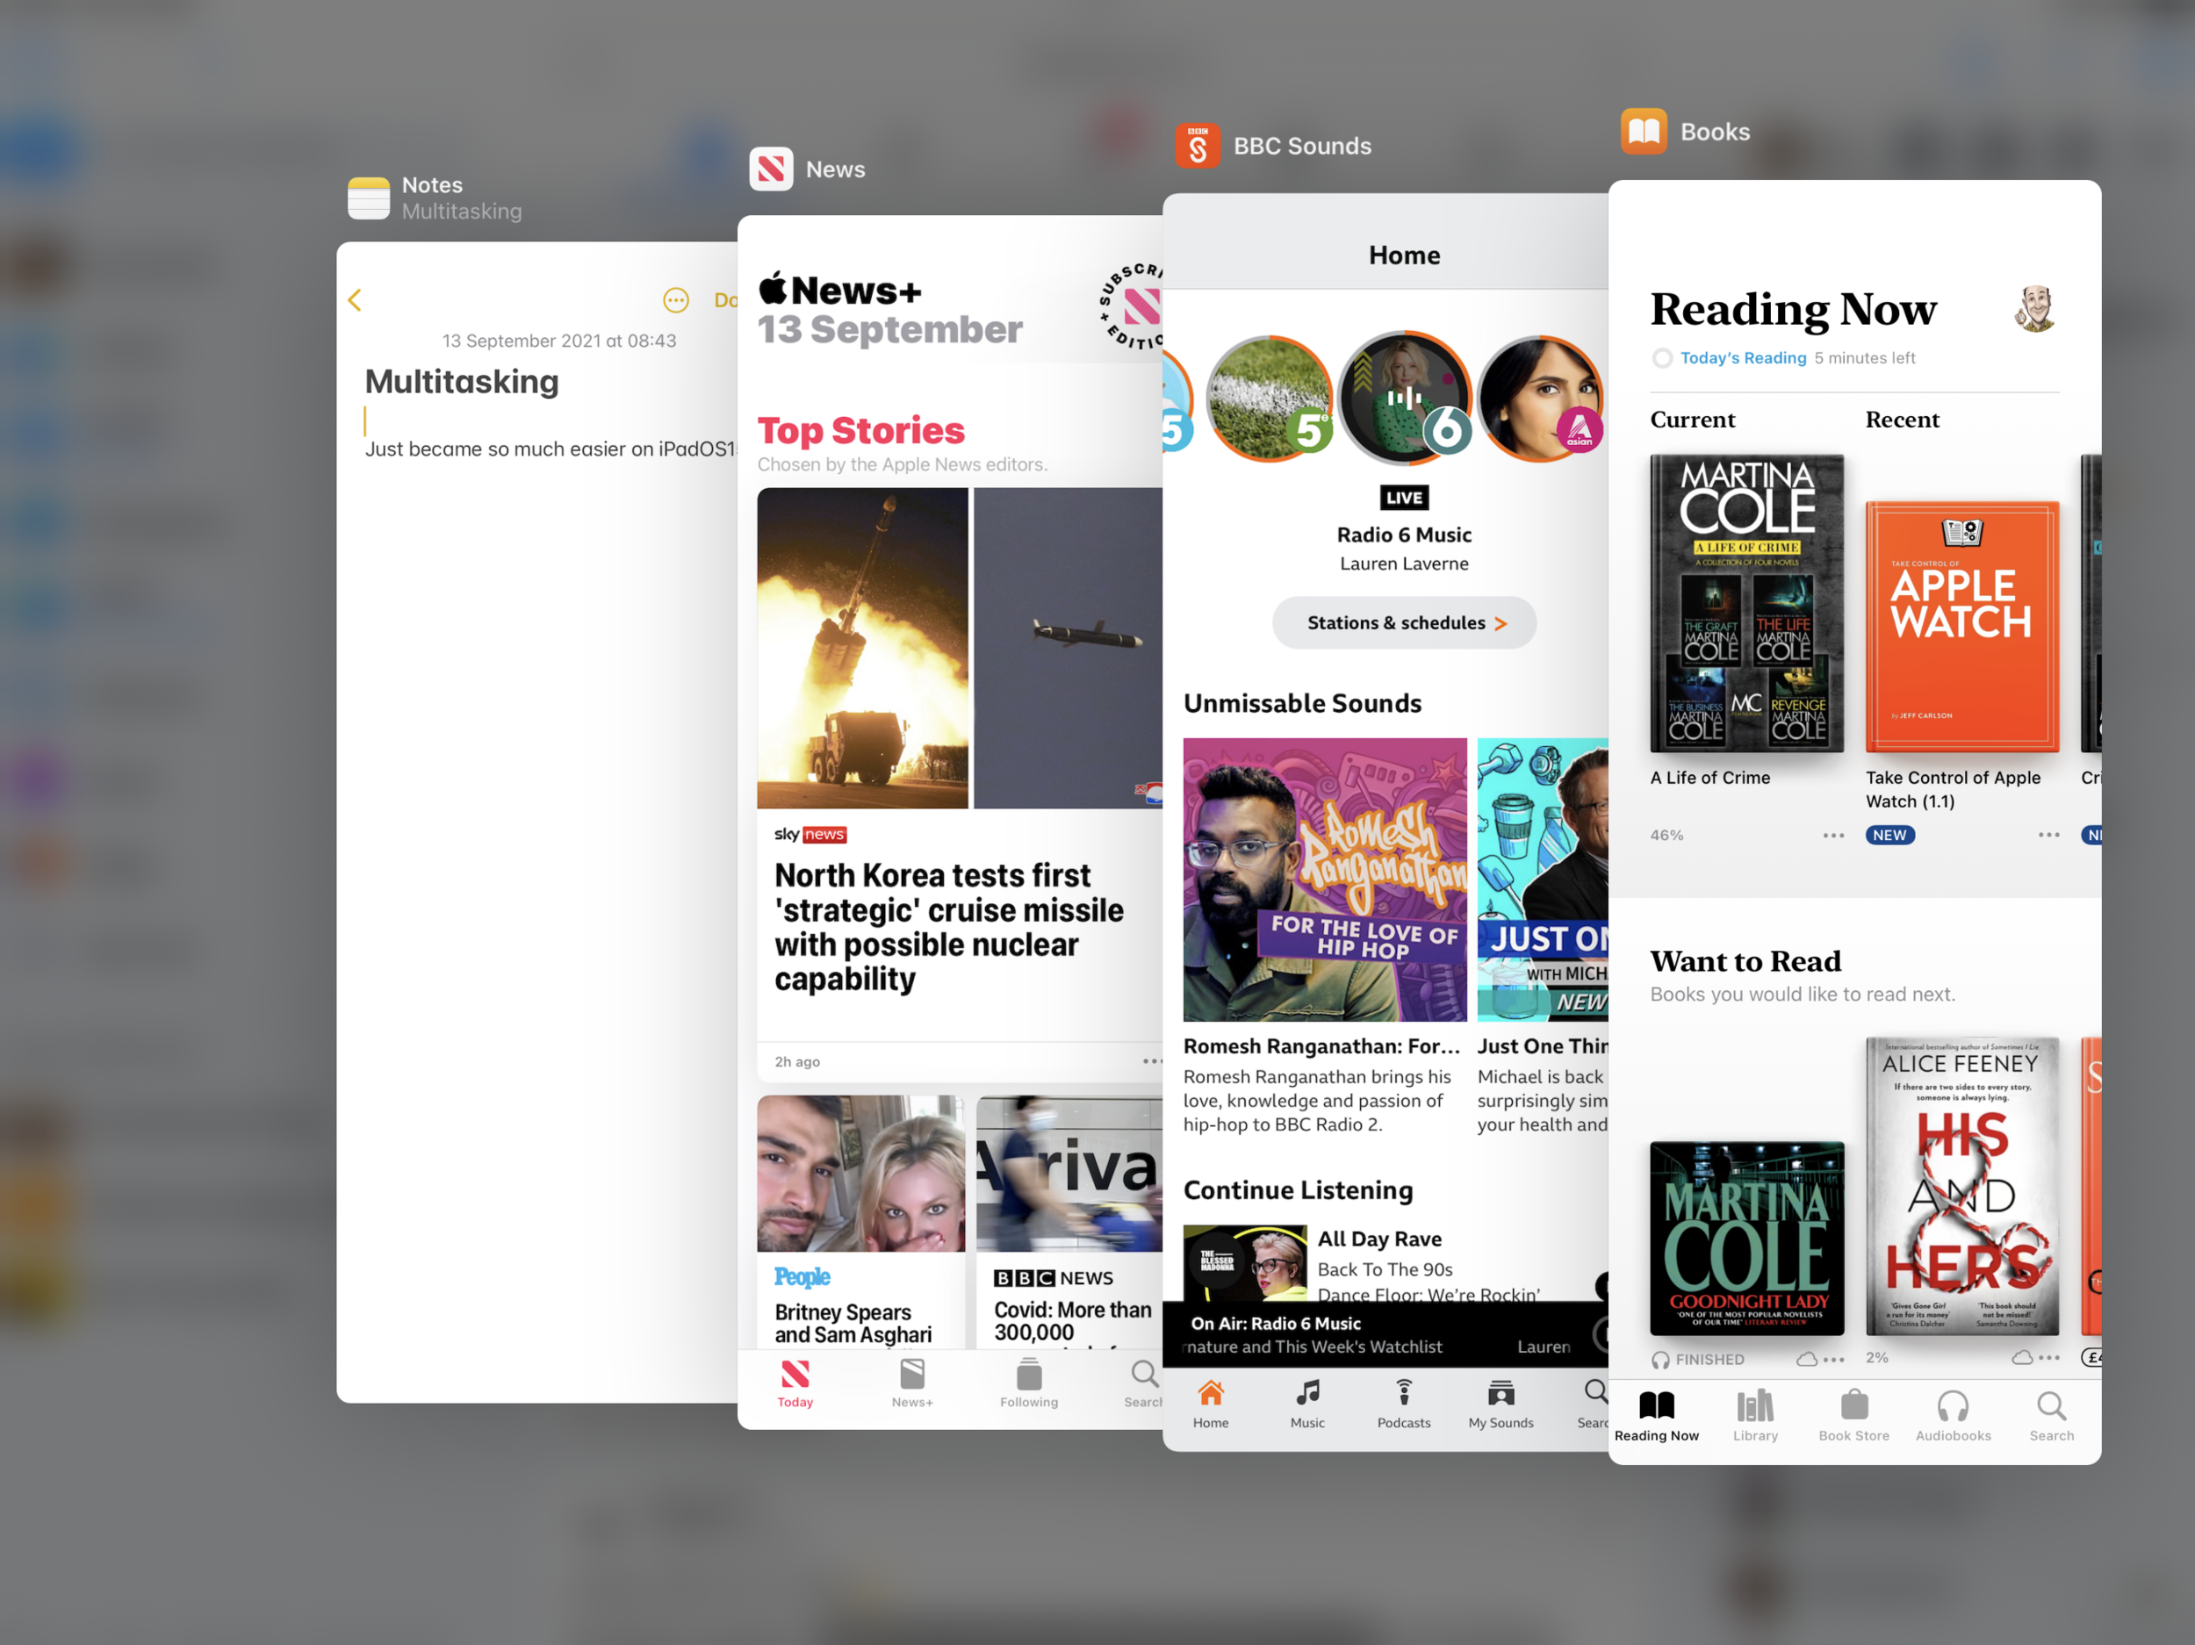The image size is (2195, 1645).
Task: Tap the NEW badge under Apple Watch book
Action: [1889, 836]
